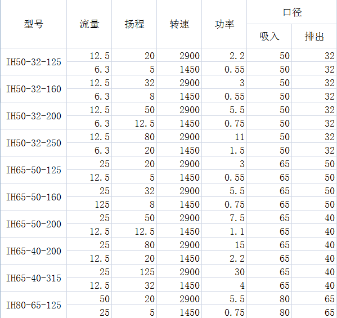Image resolution: width=337 pixels, height=318 pixels.
Task: Click the 口径 merged header cell
Action: [x=292, y=12]
